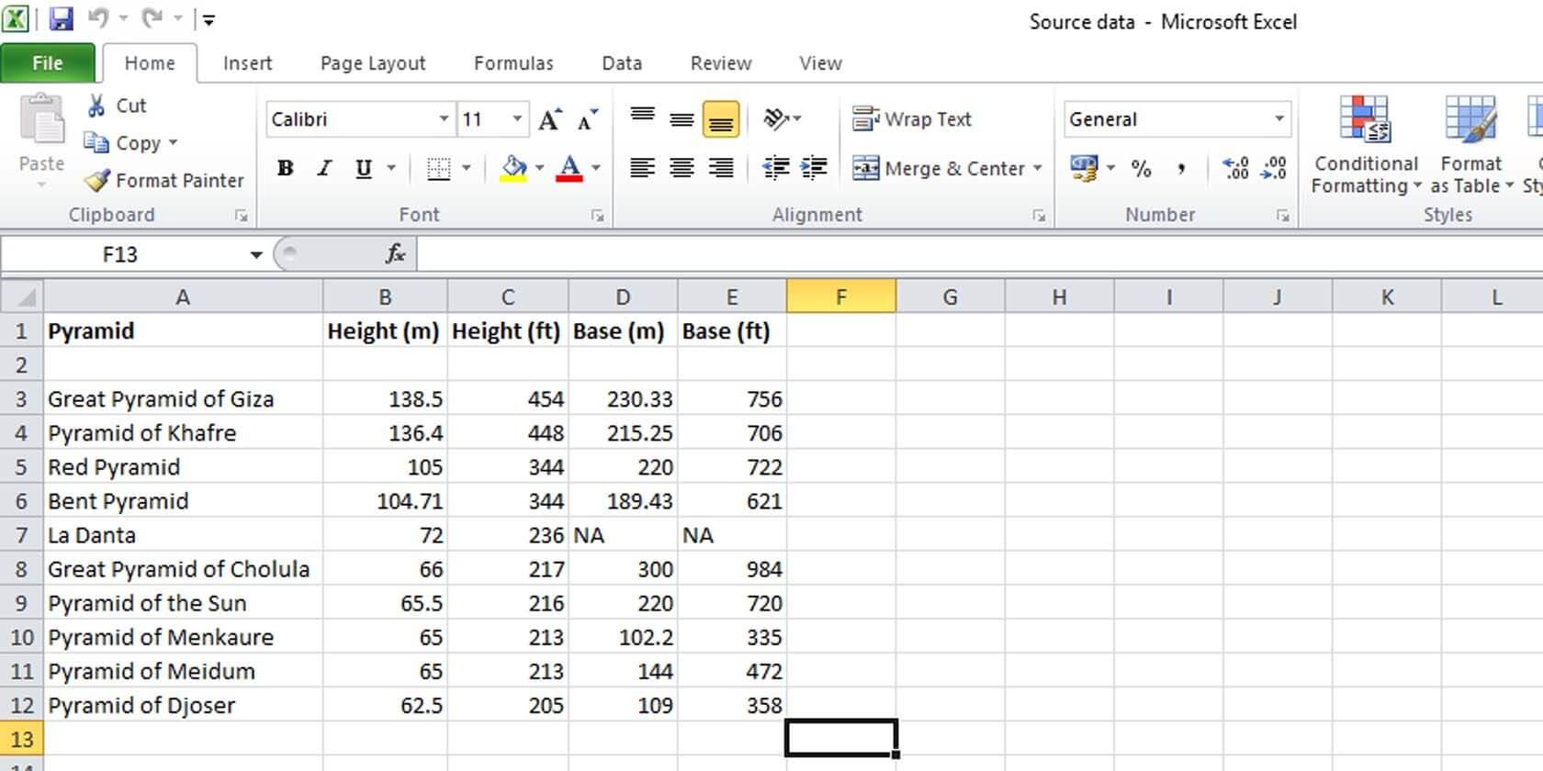Image resolution: width=1543 pixels, height=771 pixels.
Task: Open Font dialog launcher
Action: tap(597, 216)
